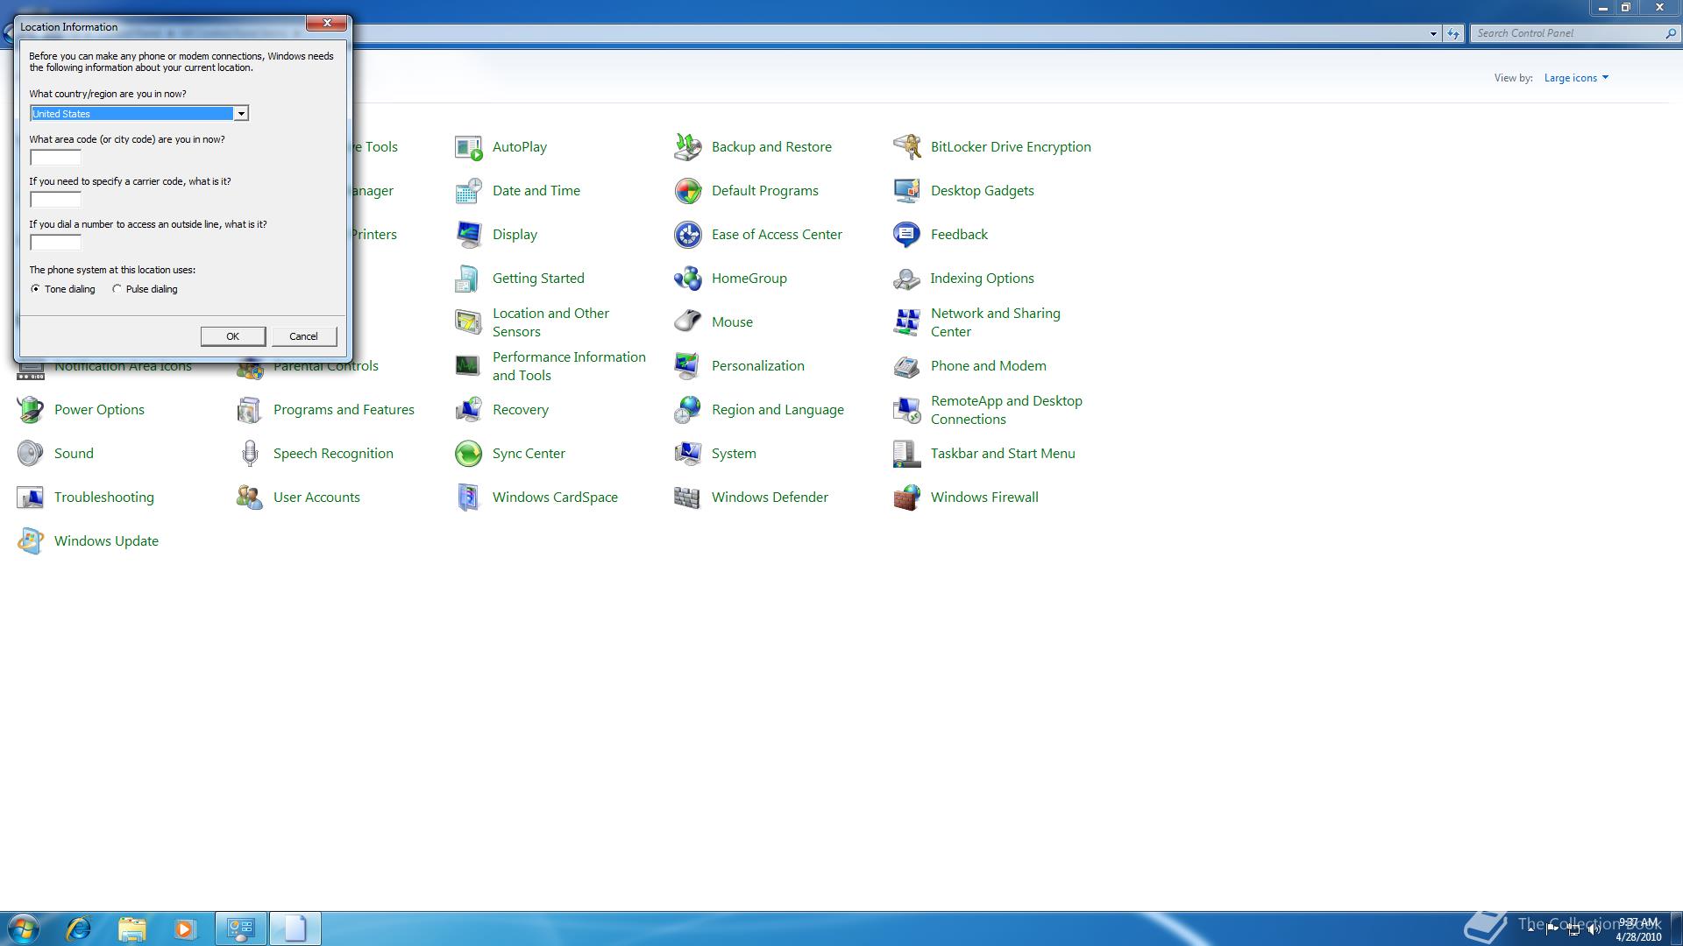Viewport: 1683px width, 946px height.
Task: Open the User Accounts link
Action: 316,498
